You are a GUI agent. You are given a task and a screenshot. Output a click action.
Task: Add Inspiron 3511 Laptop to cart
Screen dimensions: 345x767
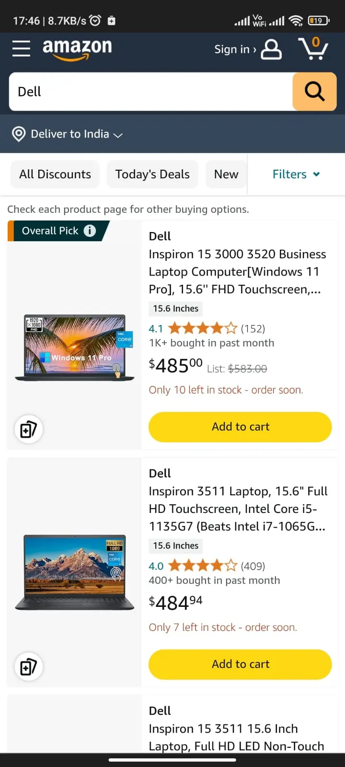tap(240, 664)
